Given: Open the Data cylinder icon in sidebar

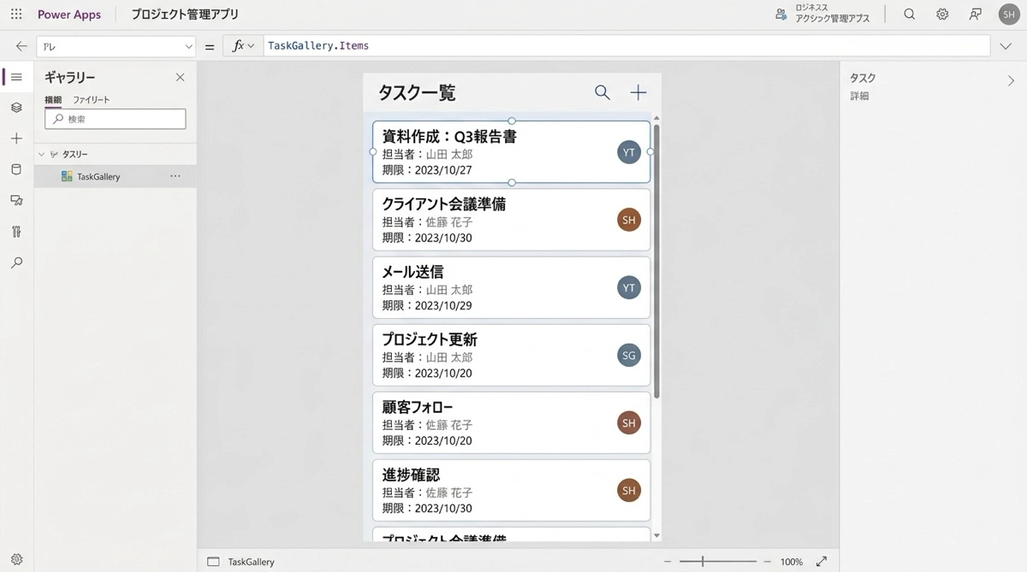Looking at the screenshot, I should coord(16,169).
